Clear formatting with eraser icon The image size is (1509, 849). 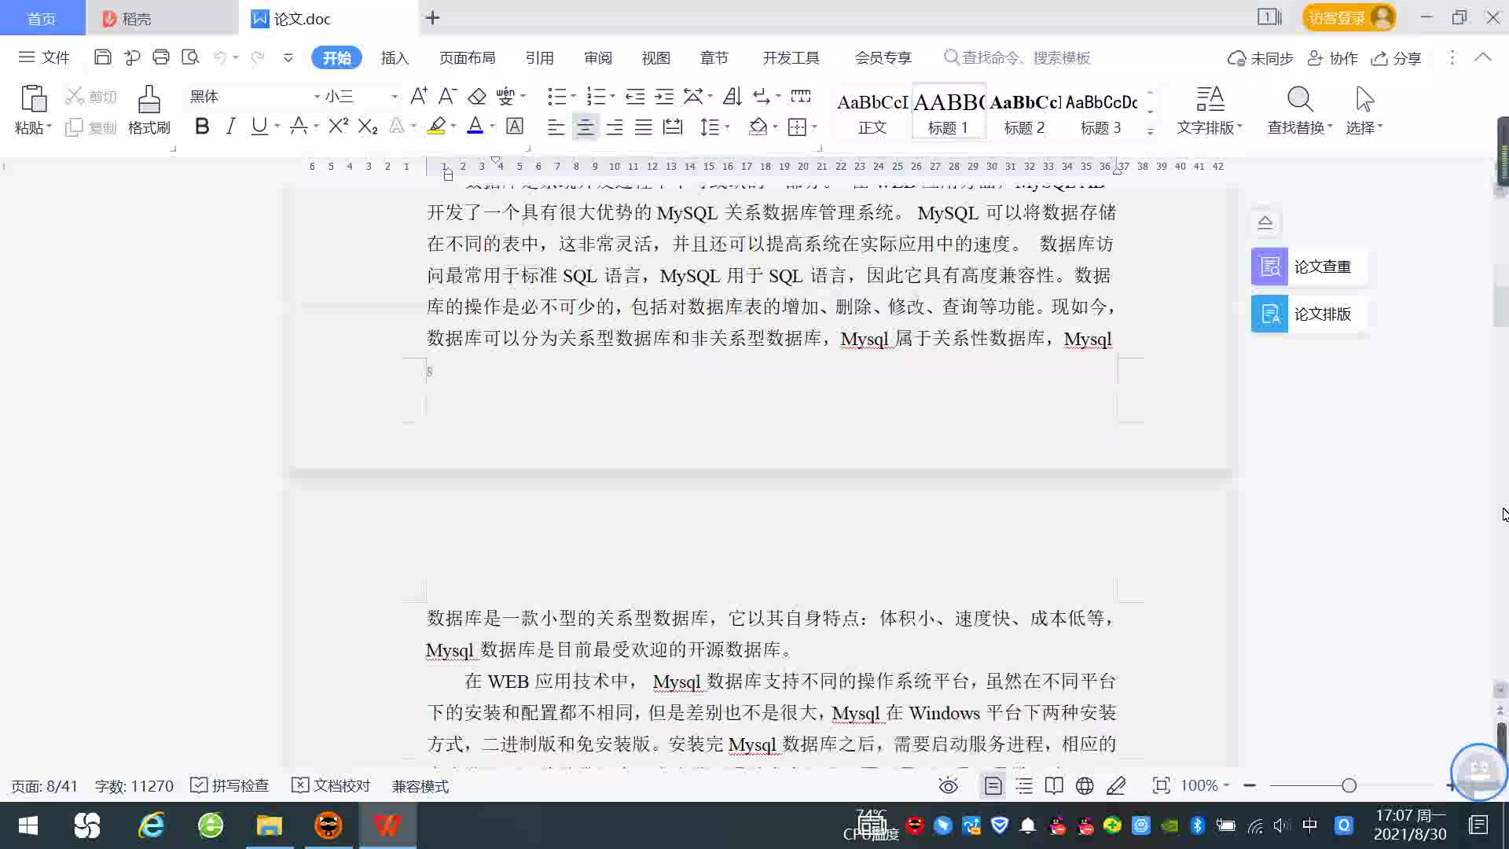476,96
